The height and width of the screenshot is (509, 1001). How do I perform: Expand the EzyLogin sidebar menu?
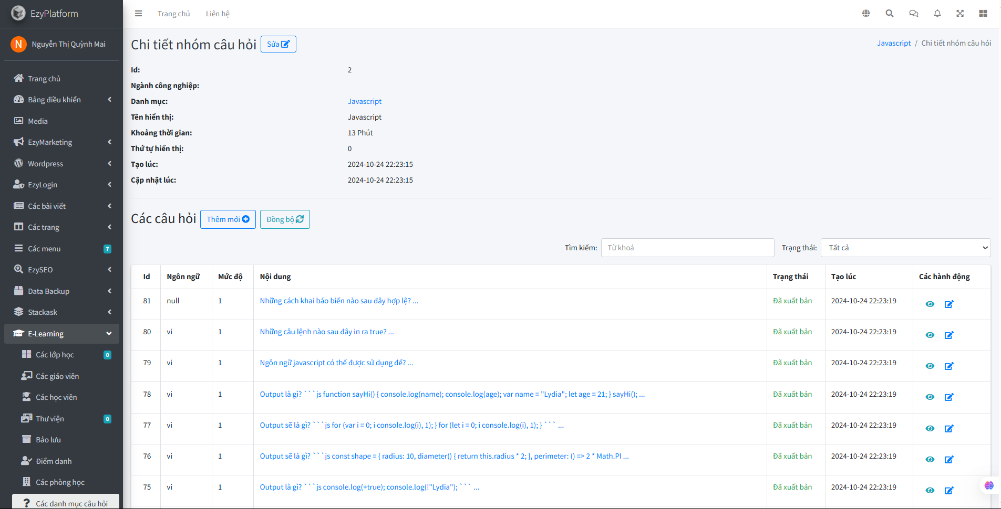pos(61,185)
